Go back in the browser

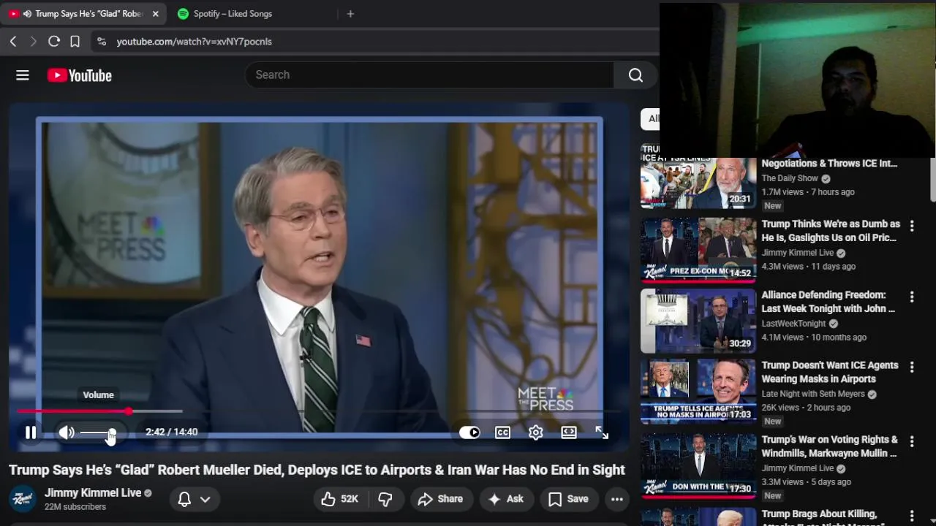coord(13,42)
